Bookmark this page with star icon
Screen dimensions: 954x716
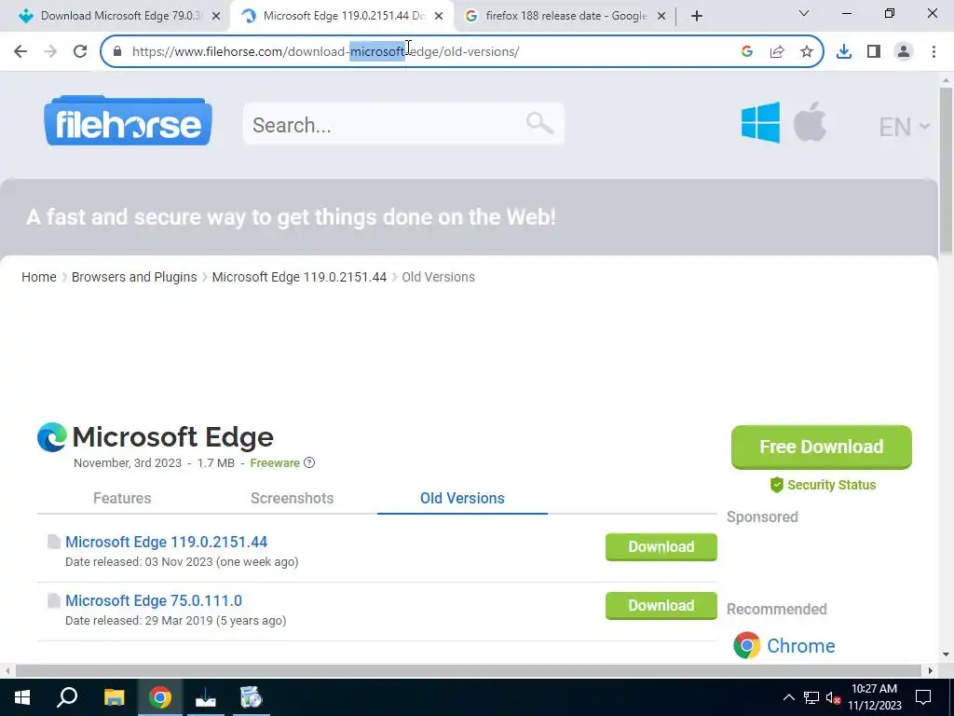tap(807, 52)
